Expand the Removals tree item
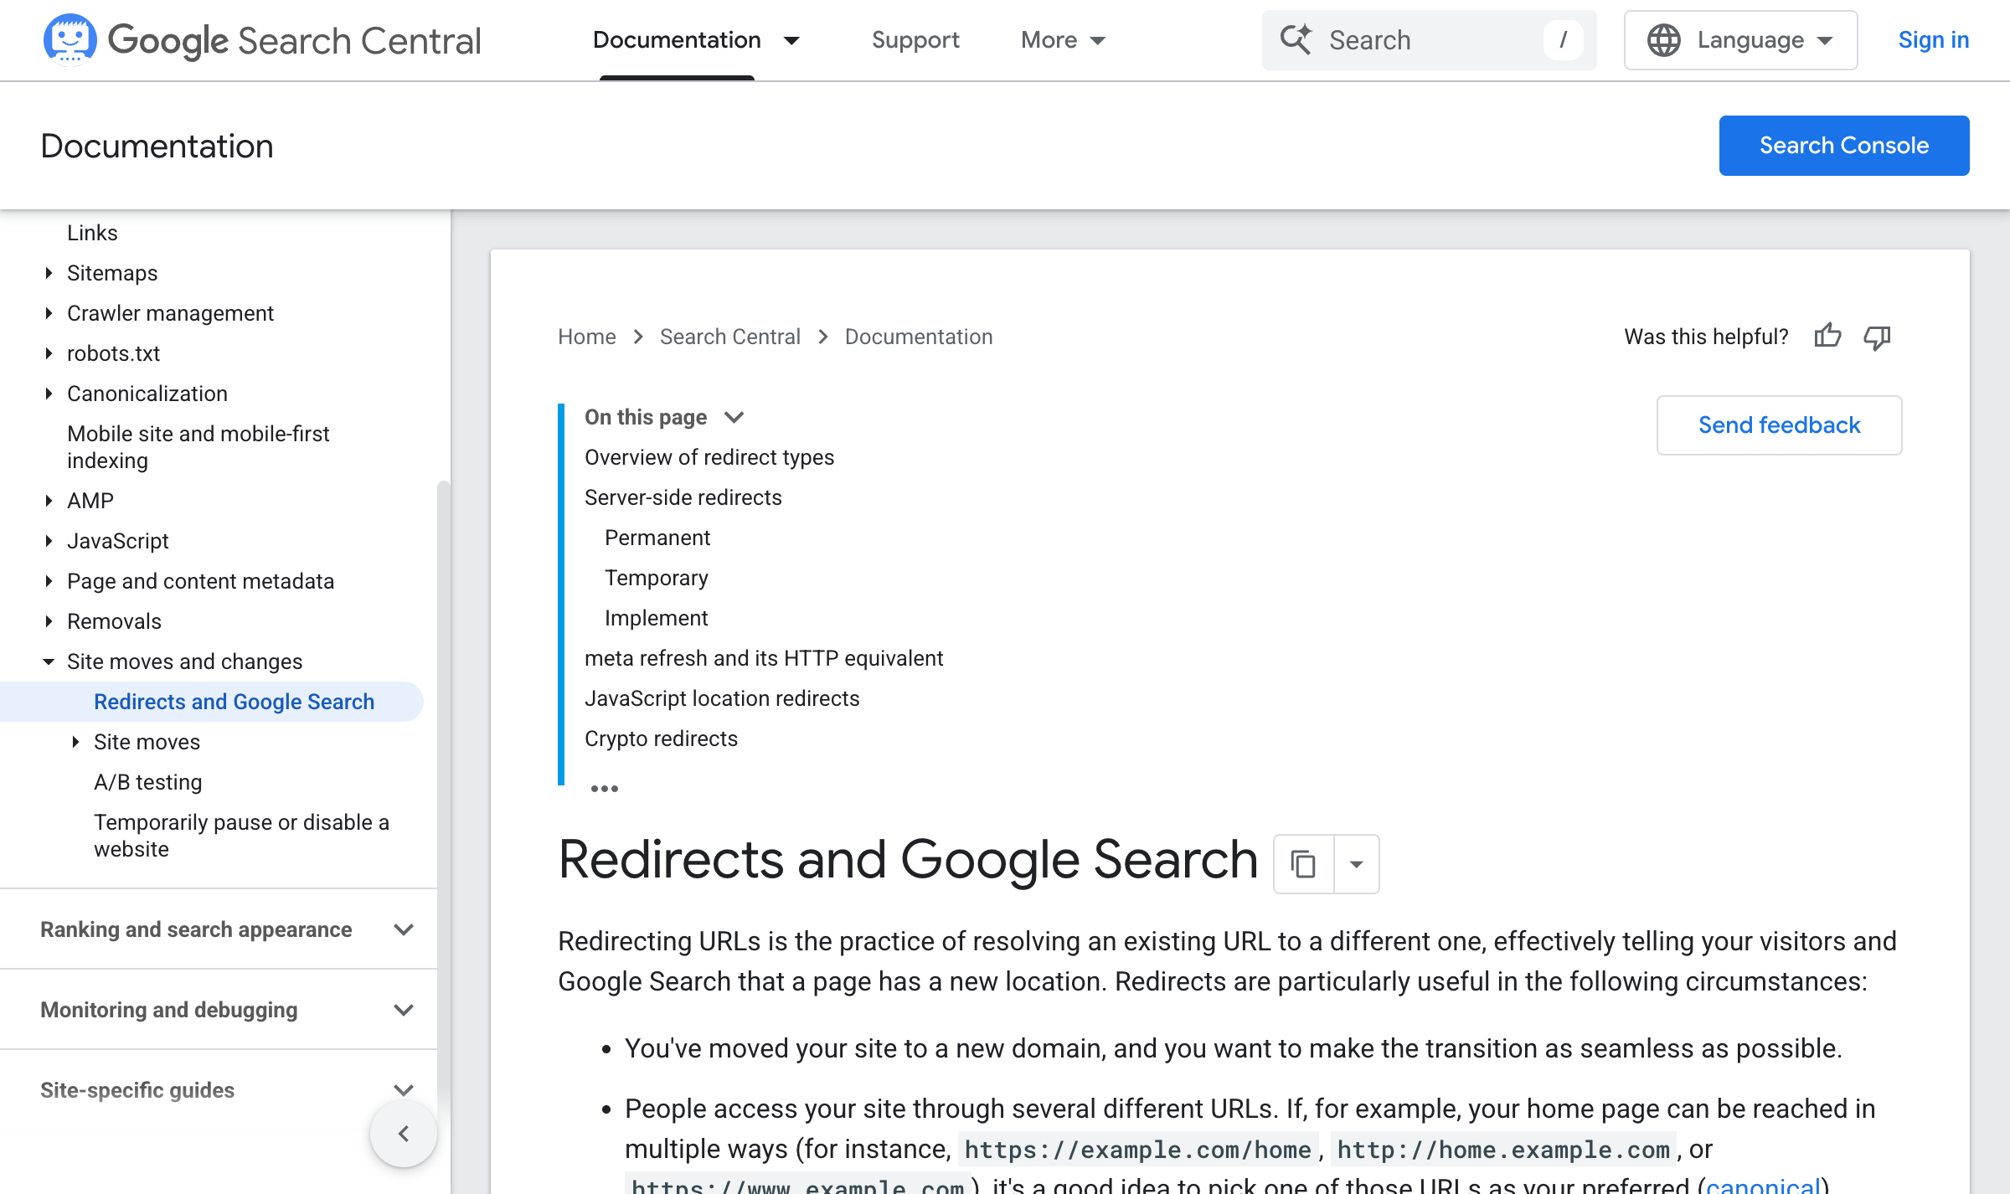Screen dimensions: 2010x1194 point(49,621)
